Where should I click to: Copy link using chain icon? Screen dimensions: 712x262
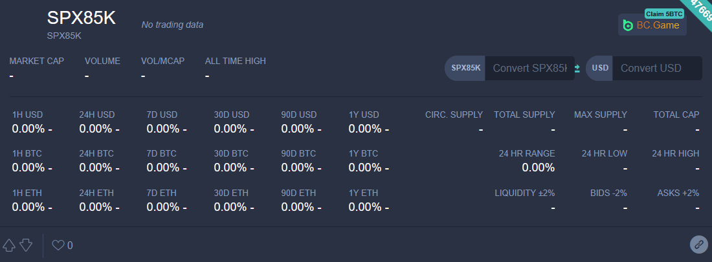tap(698, 245)
